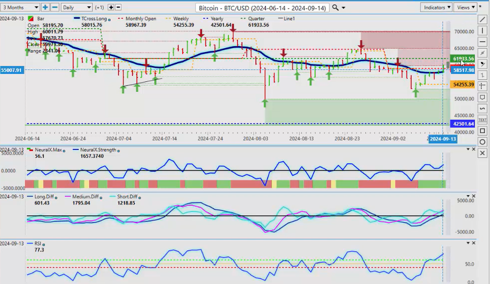Click the info dot beside NeuralX.Strength

coord(118,150)
